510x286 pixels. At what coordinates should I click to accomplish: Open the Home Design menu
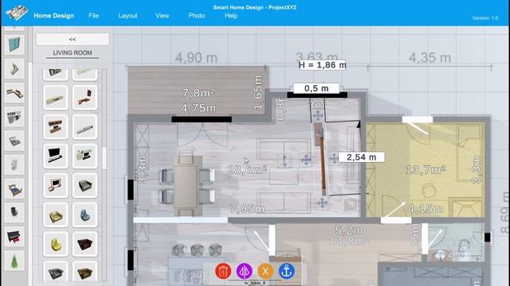tap(53, 16)
